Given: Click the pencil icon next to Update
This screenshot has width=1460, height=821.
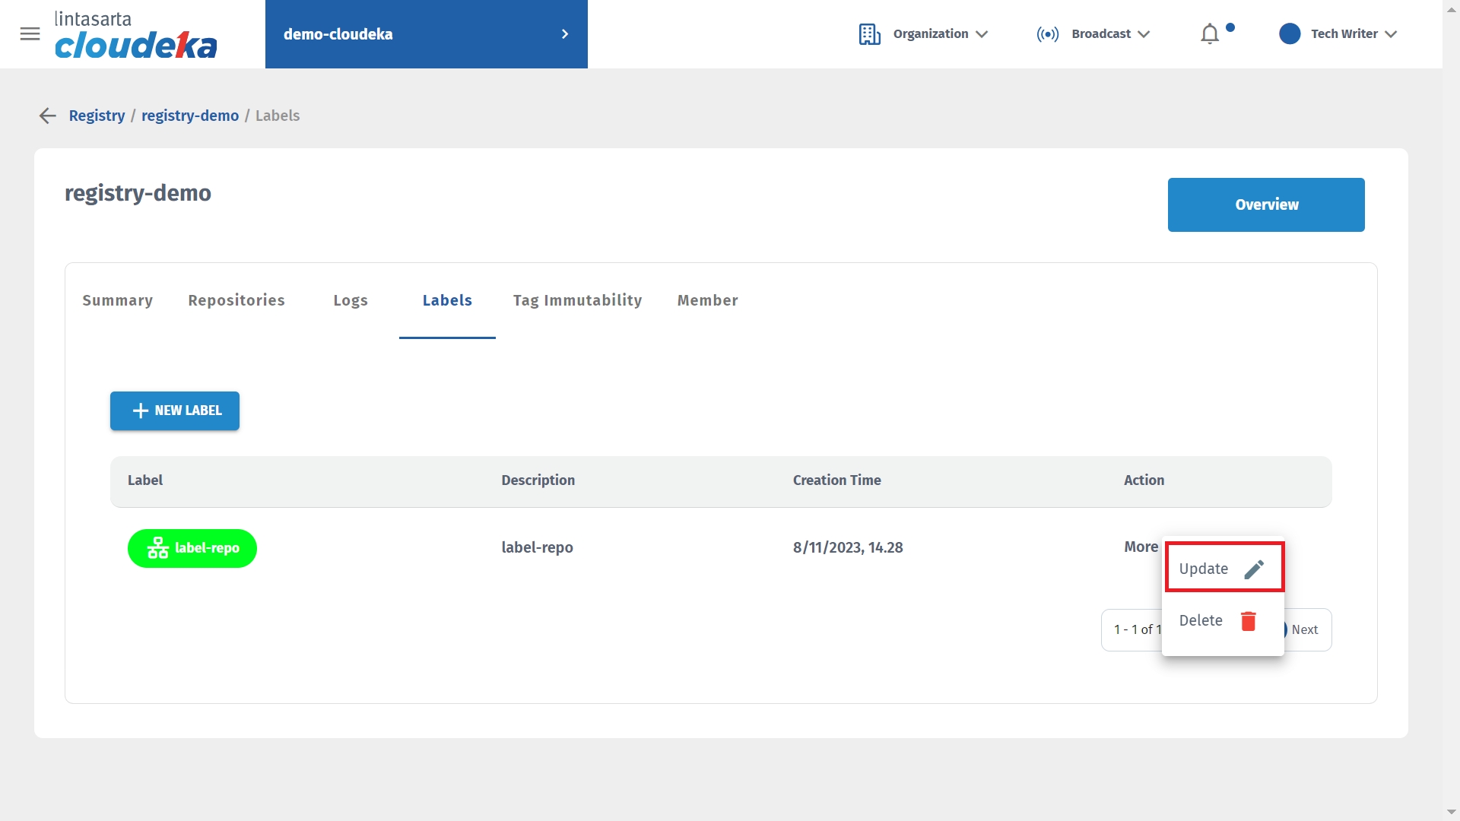Looking at the screenshot, I should [x=1254, y=569].
